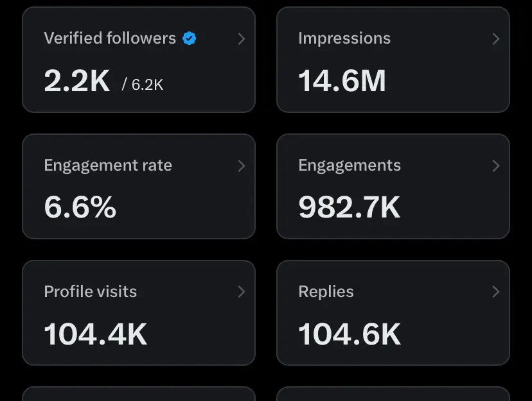532x401 pixels.
Task: Click the 14.6M impressions value
Action: [342, 81]
